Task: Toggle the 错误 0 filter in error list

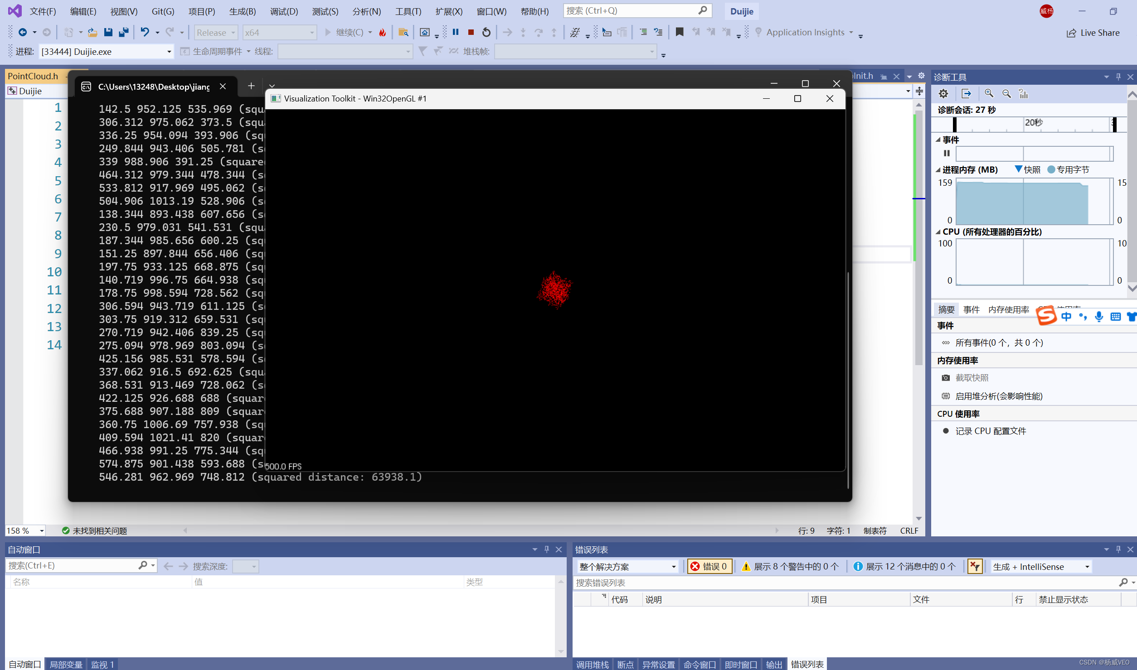Action: point(709,566)
